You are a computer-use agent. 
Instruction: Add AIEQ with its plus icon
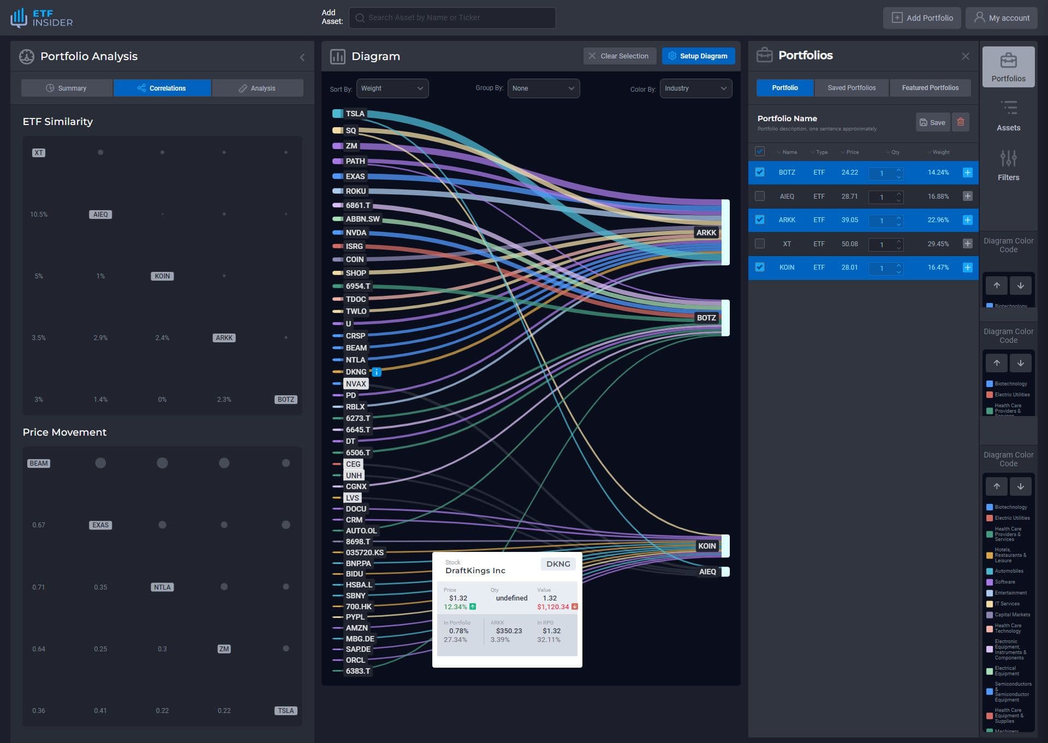pyautogui.click(x=967, y=196)
